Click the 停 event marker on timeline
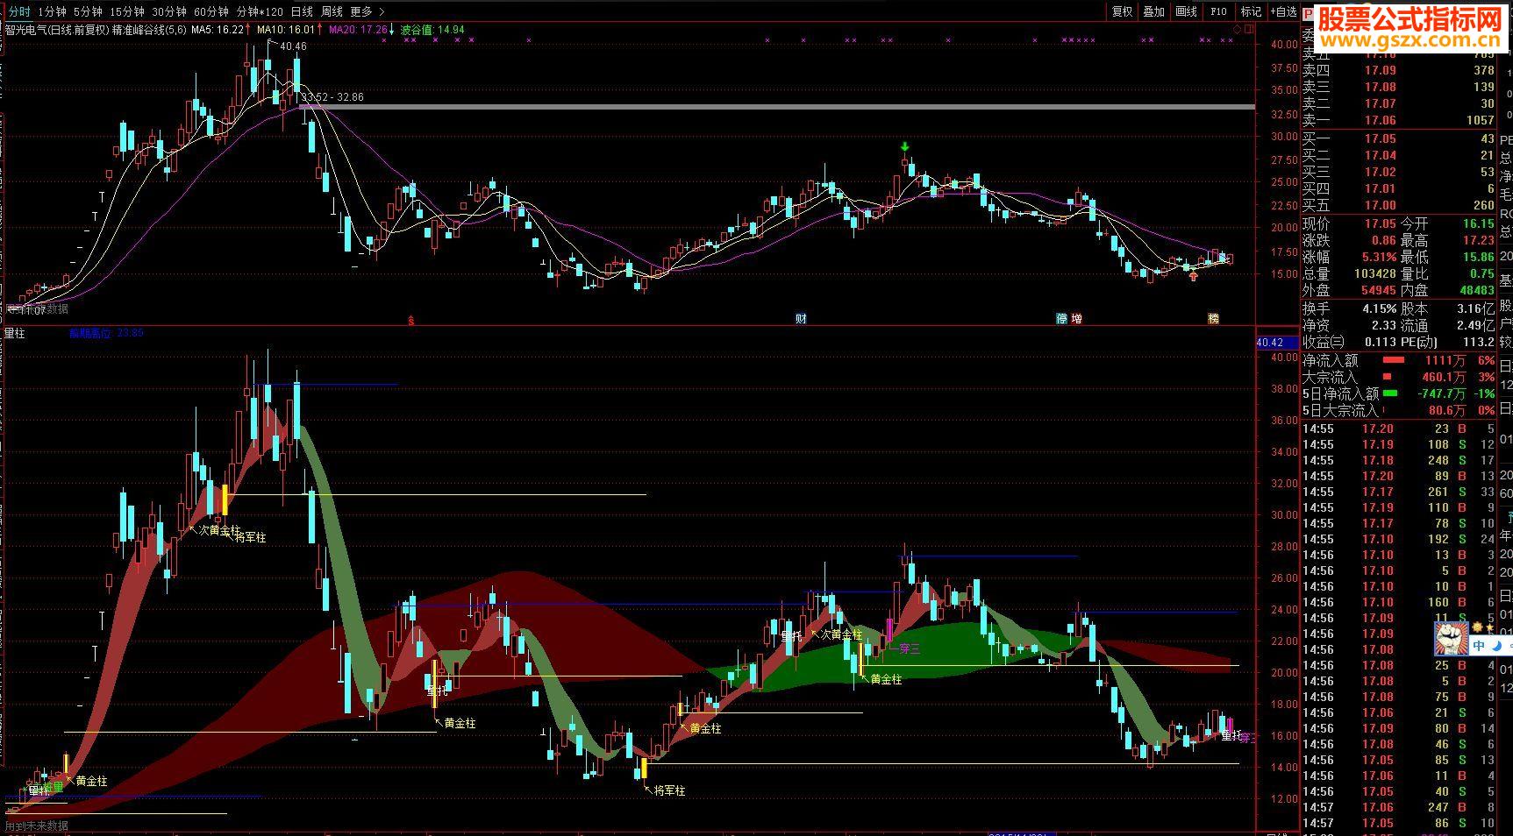 pos(1062,319)
